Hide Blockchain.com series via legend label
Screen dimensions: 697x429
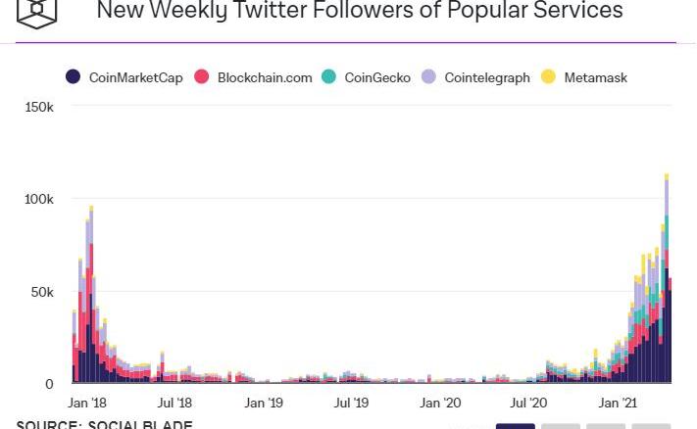pos(265,77)
